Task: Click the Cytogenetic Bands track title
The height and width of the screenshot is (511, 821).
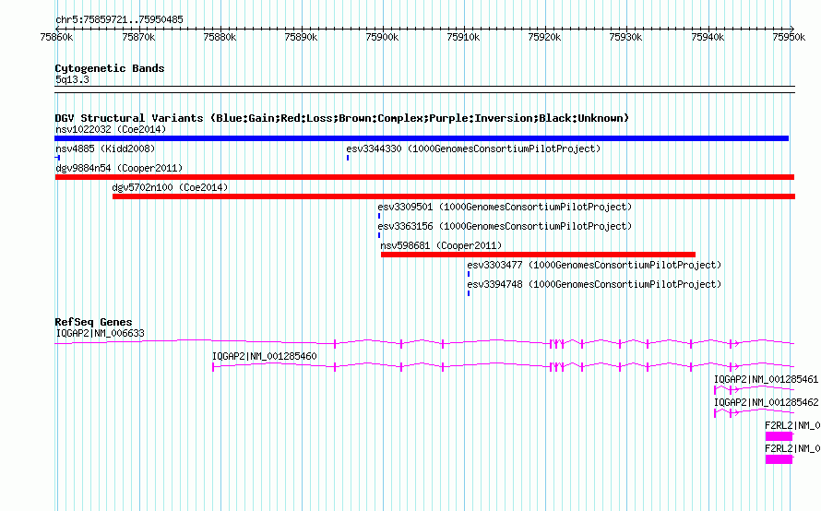Action: (x=110, y=68)
